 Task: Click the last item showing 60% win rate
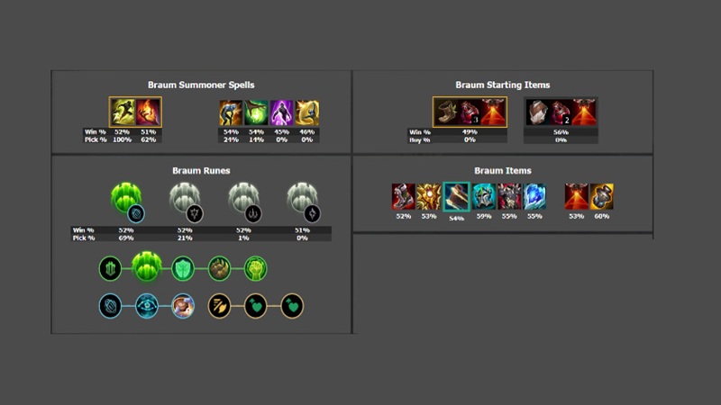[601, 196]
